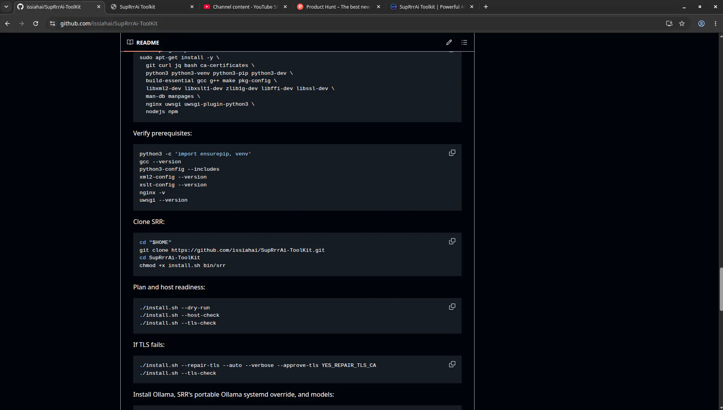Close the issiahai/SupRrAi-ToolKit tab

99,7
